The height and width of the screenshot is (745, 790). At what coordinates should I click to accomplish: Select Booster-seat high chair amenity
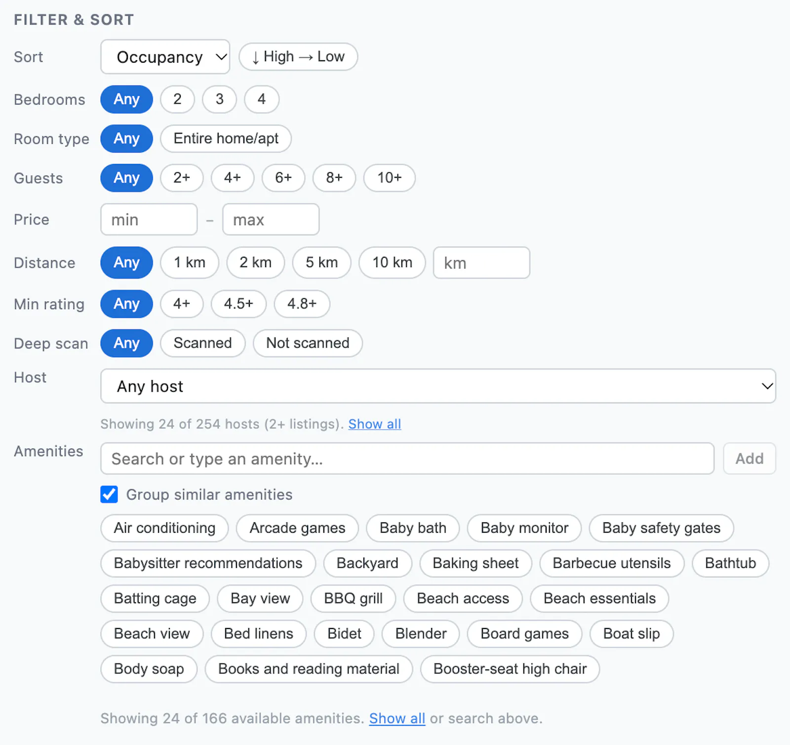click(510, 669)
